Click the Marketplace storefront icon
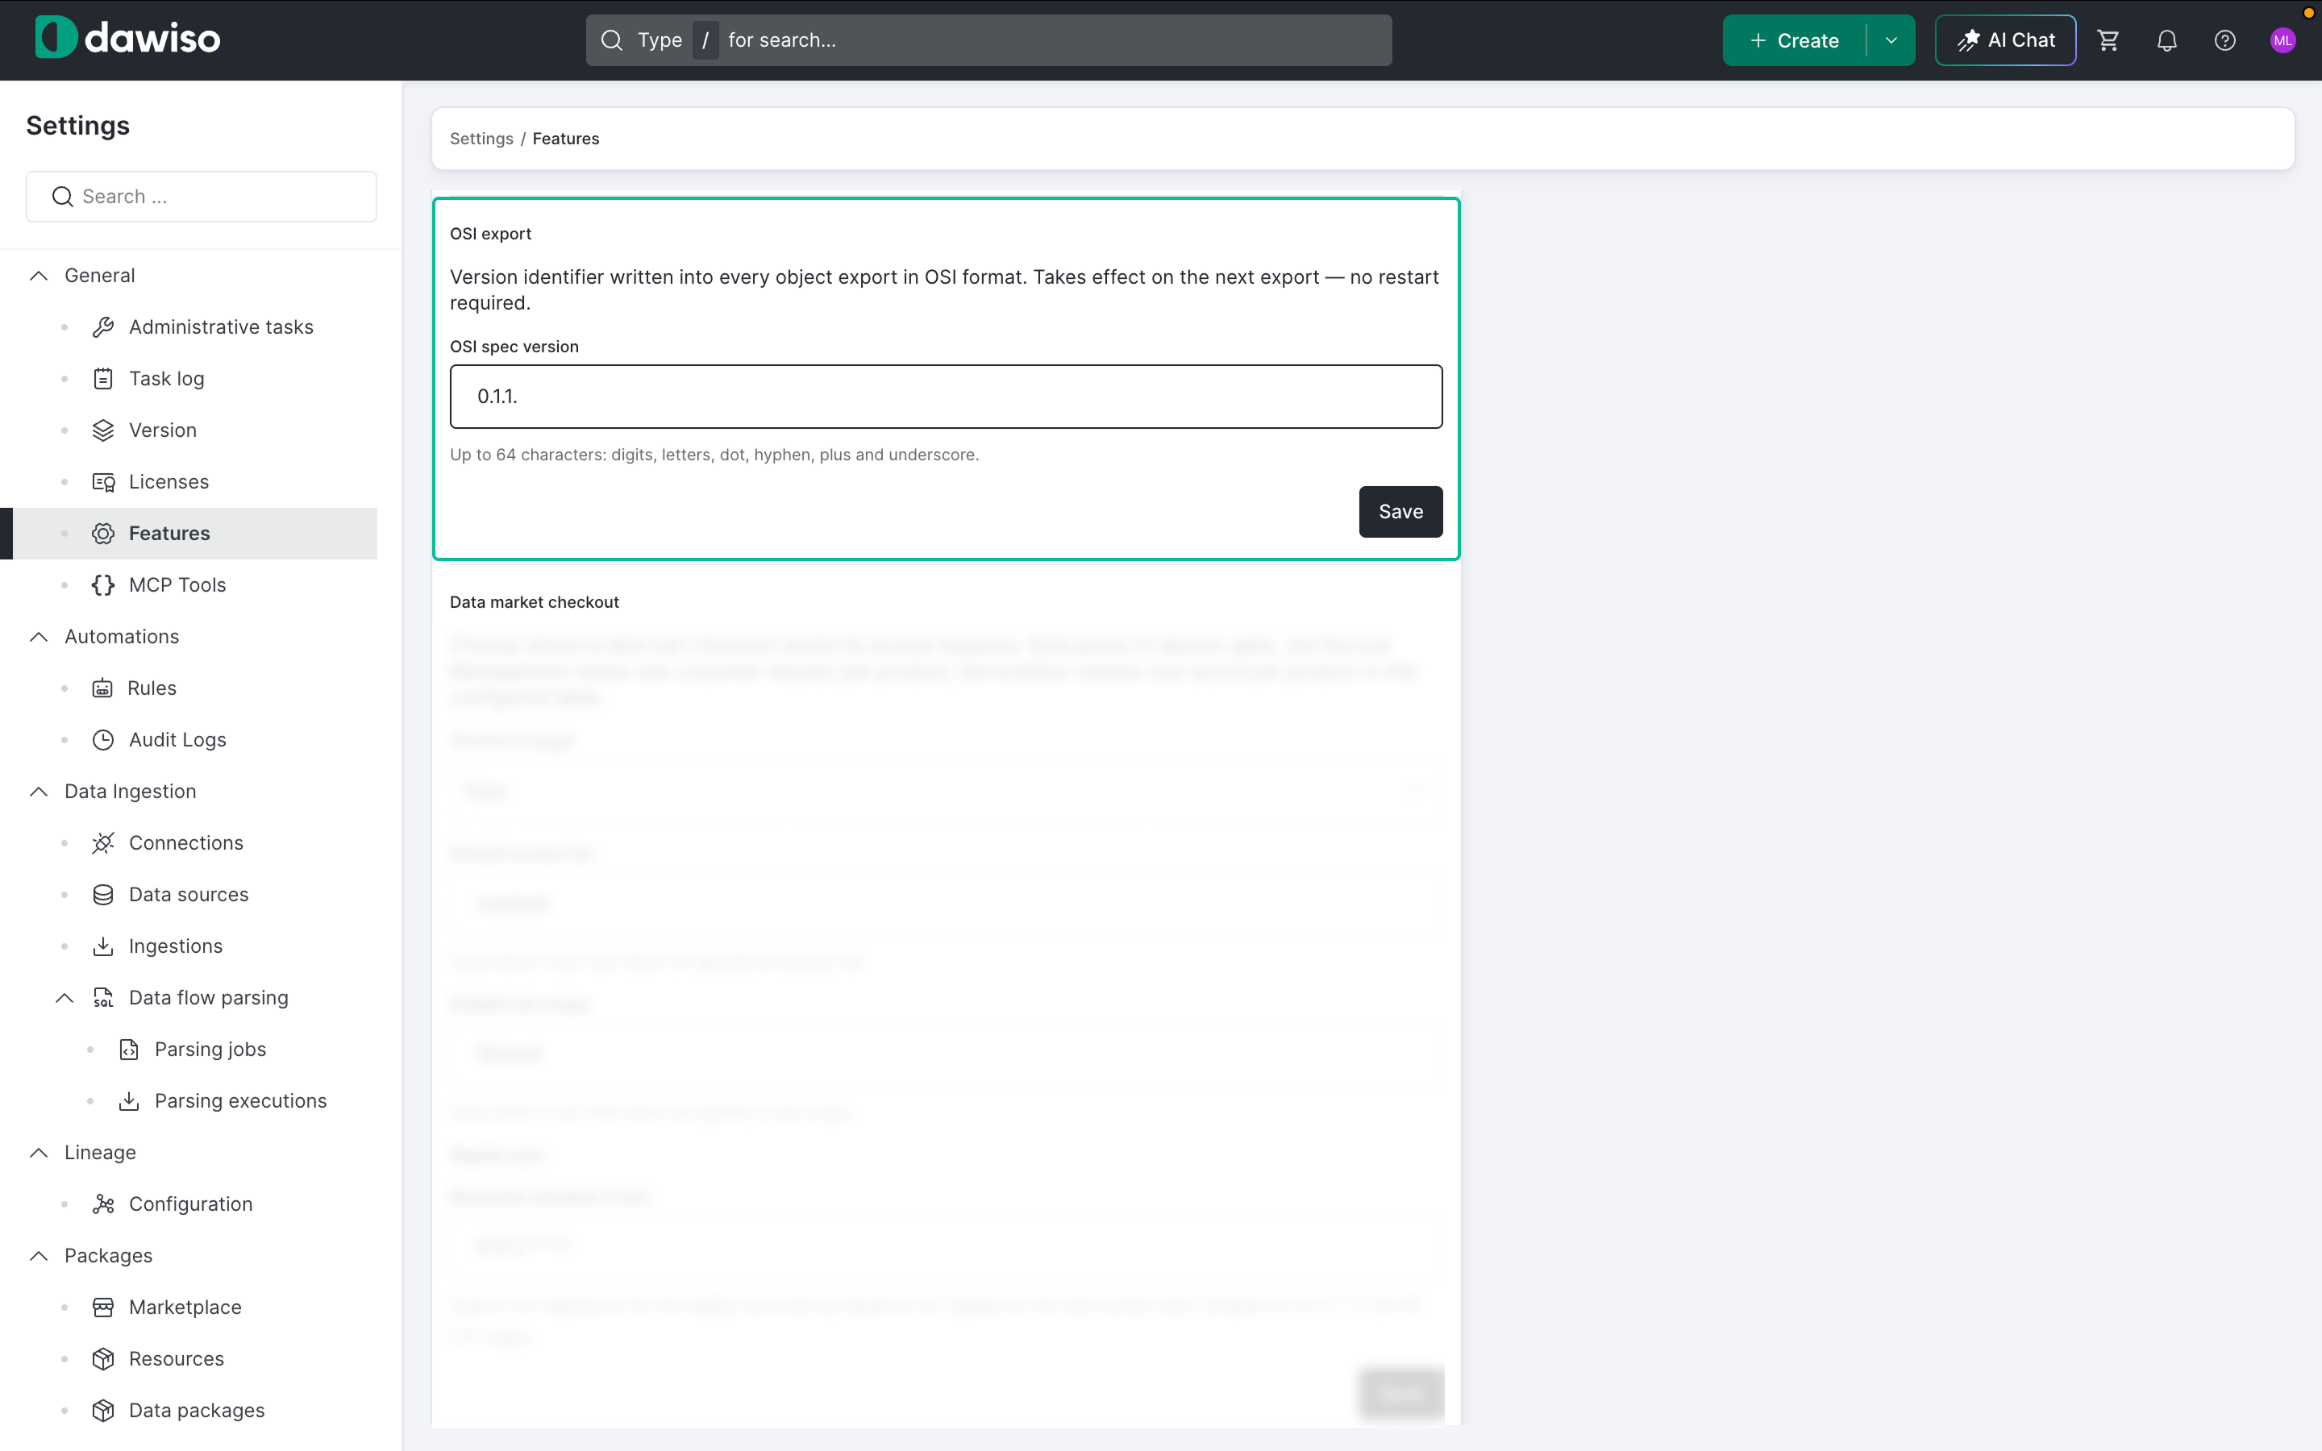This screenshot has height=1451, width=2322. coord(102,1307)
